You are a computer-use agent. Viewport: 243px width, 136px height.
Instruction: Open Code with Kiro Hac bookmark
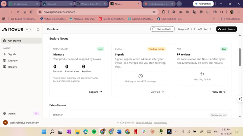[170, 19]
